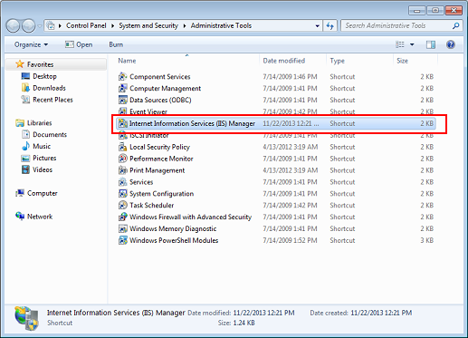Click the 'Windows PowerShell Modules' file name
Screen dimensions: 468x338
174,240
